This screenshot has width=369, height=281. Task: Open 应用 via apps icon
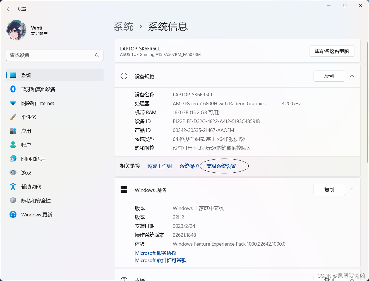pyautogui.click(x=13, y=131)
